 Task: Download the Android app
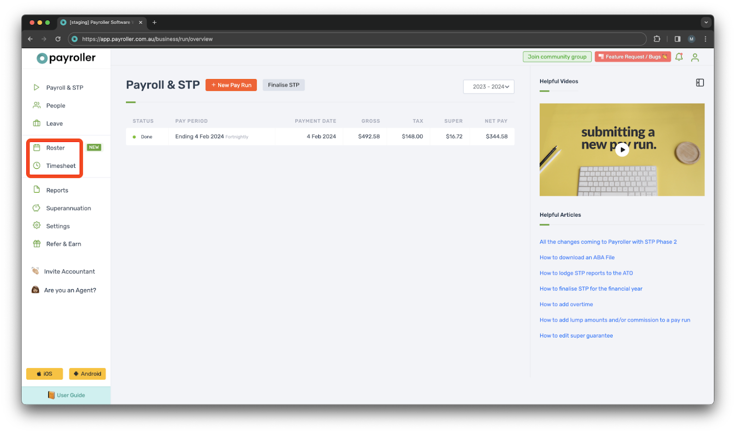point(87,374)
